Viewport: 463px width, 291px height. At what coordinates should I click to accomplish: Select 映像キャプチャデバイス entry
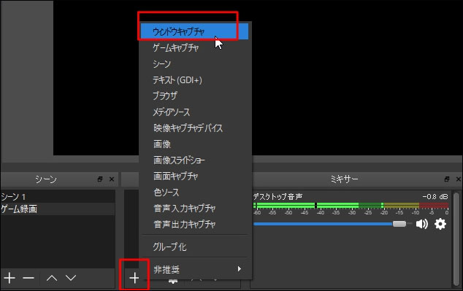click(x=194, y=128)
